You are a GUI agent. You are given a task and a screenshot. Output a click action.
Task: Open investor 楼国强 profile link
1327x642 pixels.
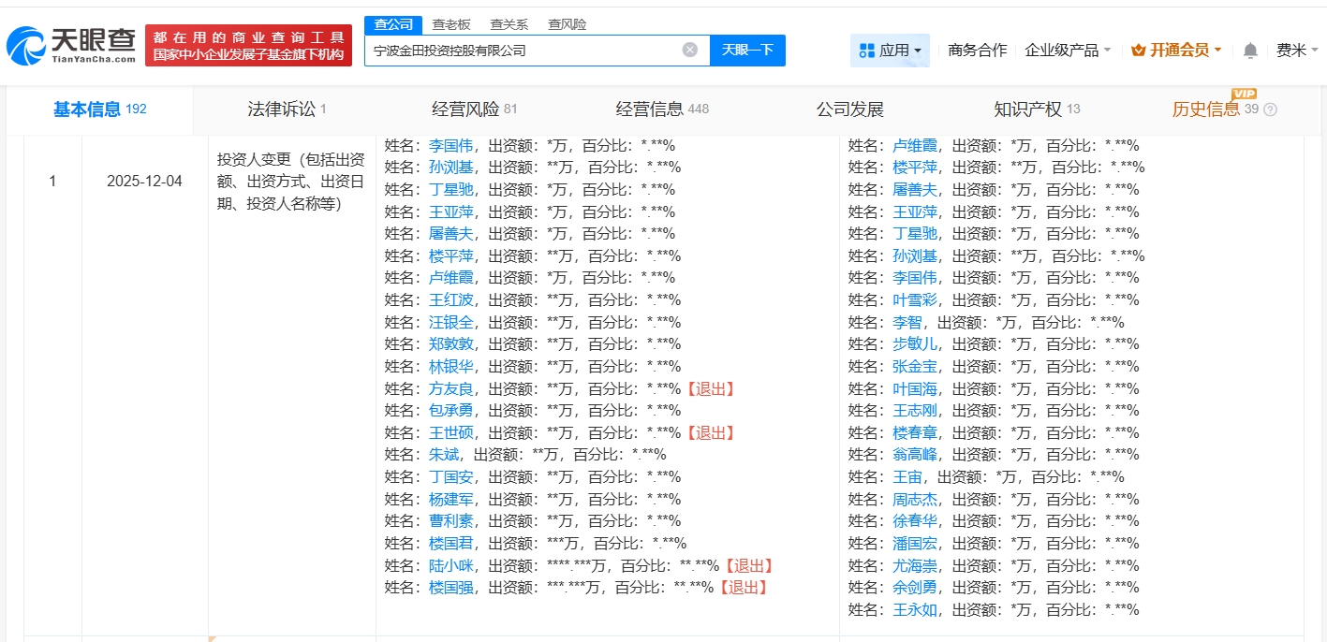tap(451, 588)
